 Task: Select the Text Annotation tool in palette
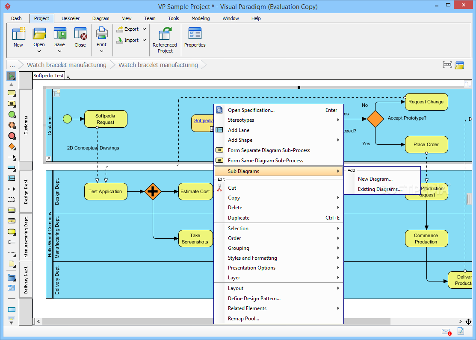coord(12,242)
